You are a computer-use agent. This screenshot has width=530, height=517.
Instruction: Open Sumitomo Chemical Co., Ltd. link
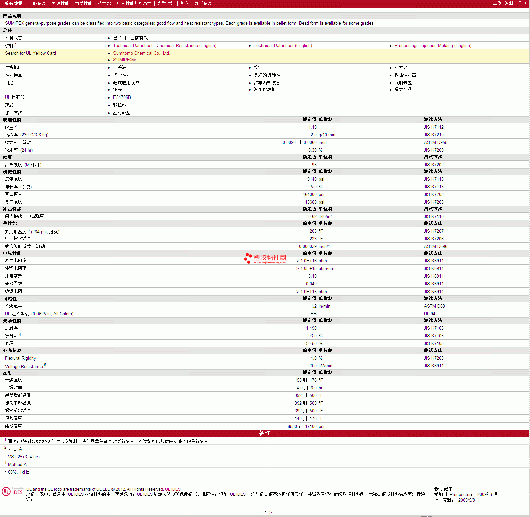tap(141, 53)
